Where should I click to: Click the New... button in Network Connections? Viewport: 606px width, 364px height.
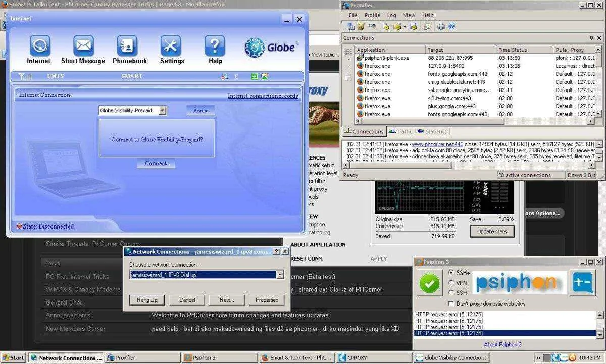click(x=227, y=300)
